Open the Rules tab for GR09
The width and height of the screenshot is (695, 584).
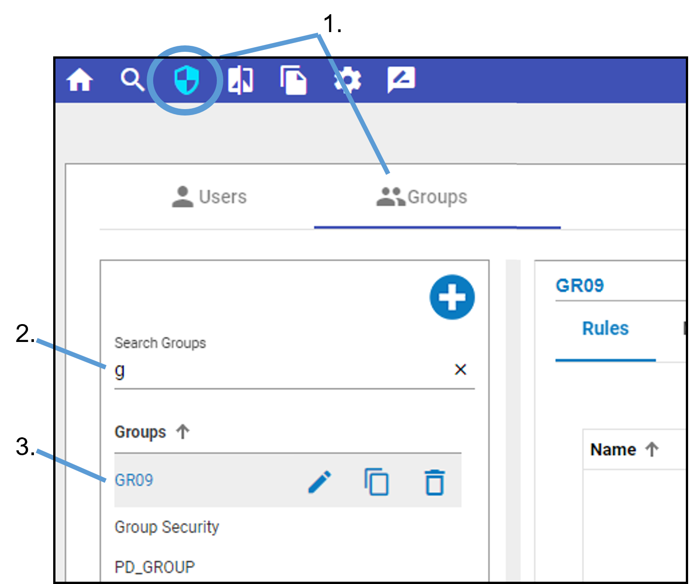(x=605, y=328)
